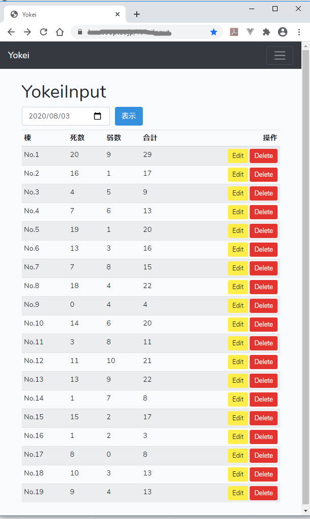Screen dimensions: 310x519
Task: Open the date picker calendar icon
Action: [98, 116]
